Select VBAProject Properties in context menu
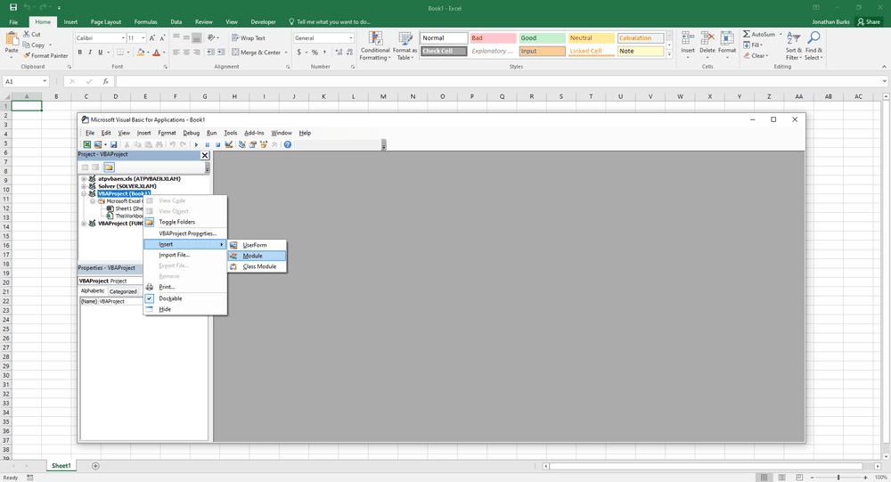Viewport: 891px width, 482px height. 185,233
